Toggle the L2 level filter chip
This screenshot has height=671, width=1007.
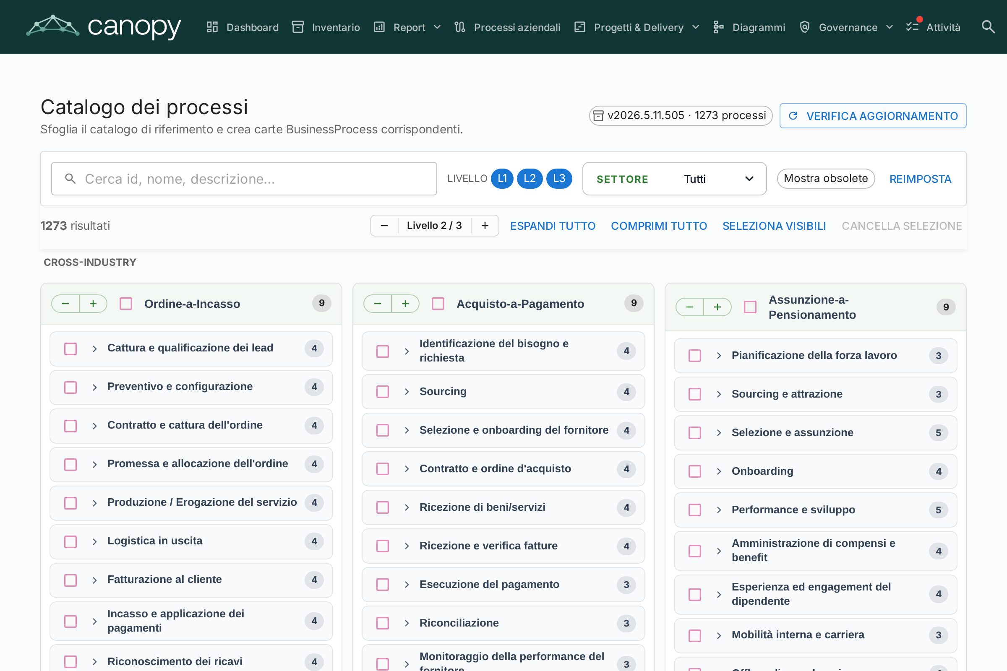[530, 179]
